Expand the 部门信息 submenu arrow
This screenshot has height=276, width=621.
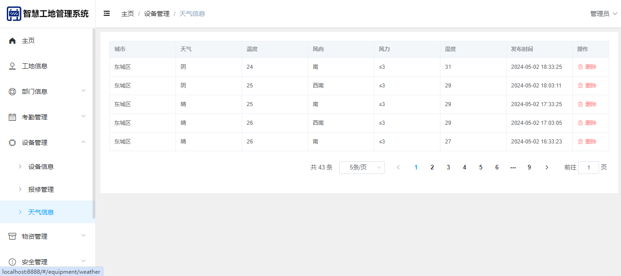click(x=83, y=91)
